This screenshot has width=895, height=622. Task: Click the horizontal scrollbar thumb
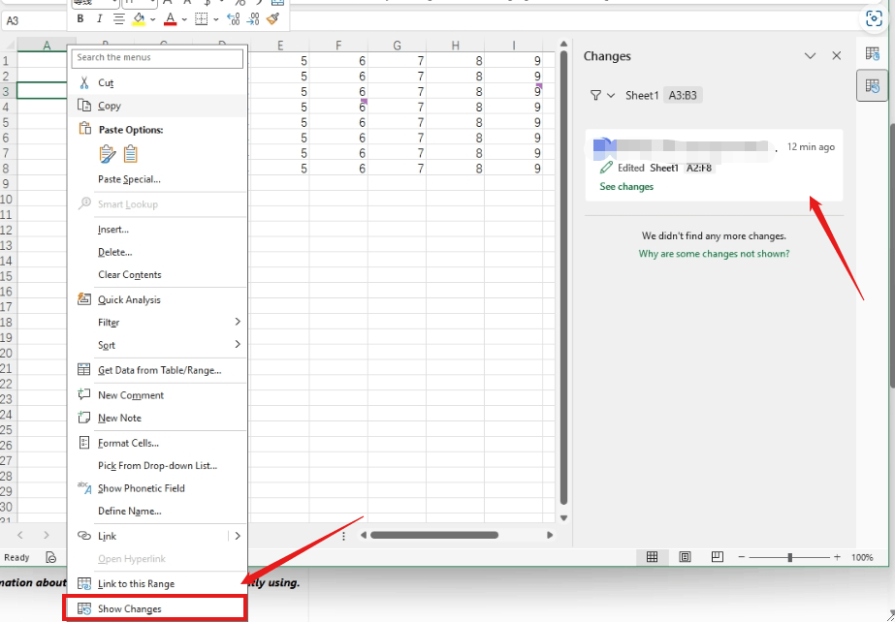(x=433, y=536)
